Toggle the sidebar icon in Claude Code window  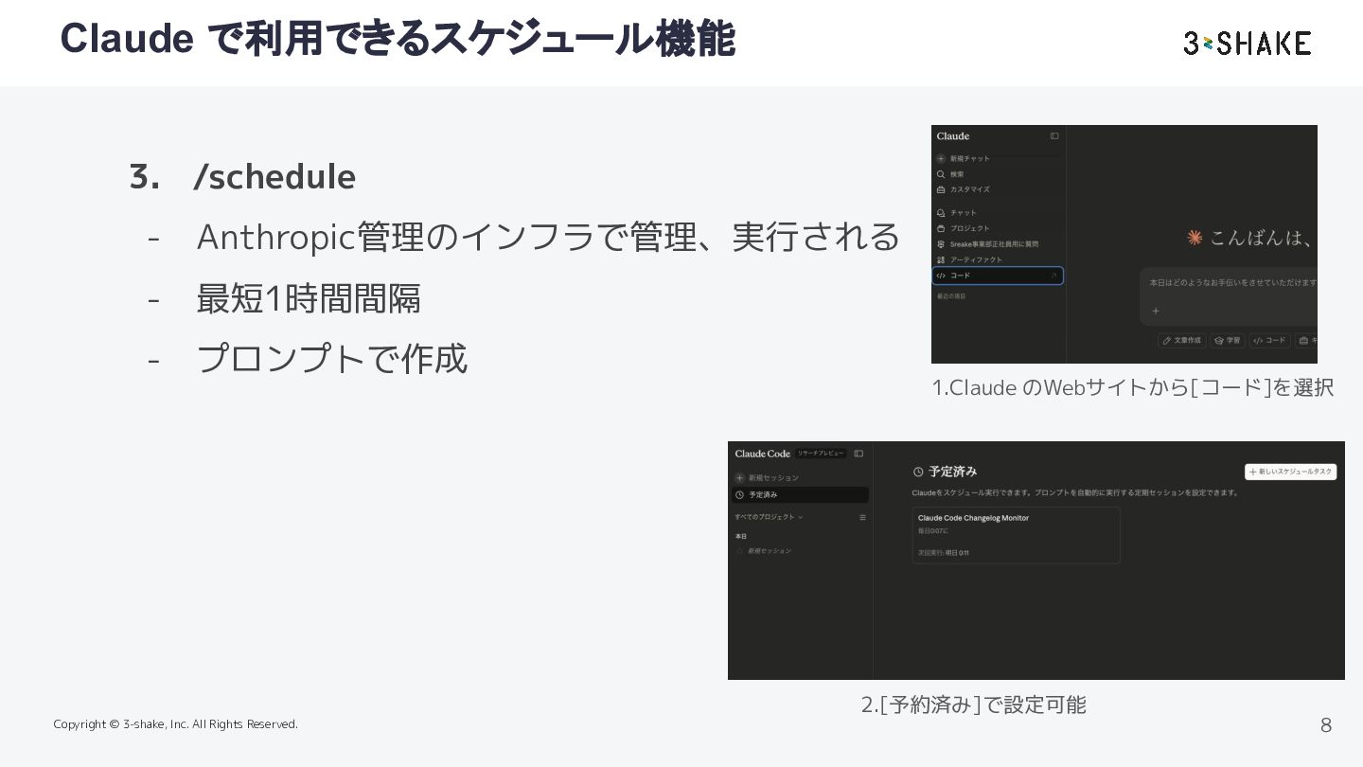859,454
